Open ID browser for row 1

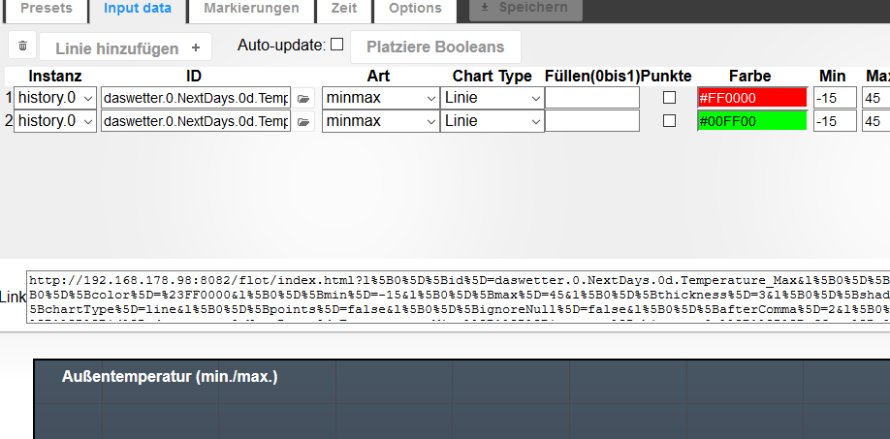(303, 98)
